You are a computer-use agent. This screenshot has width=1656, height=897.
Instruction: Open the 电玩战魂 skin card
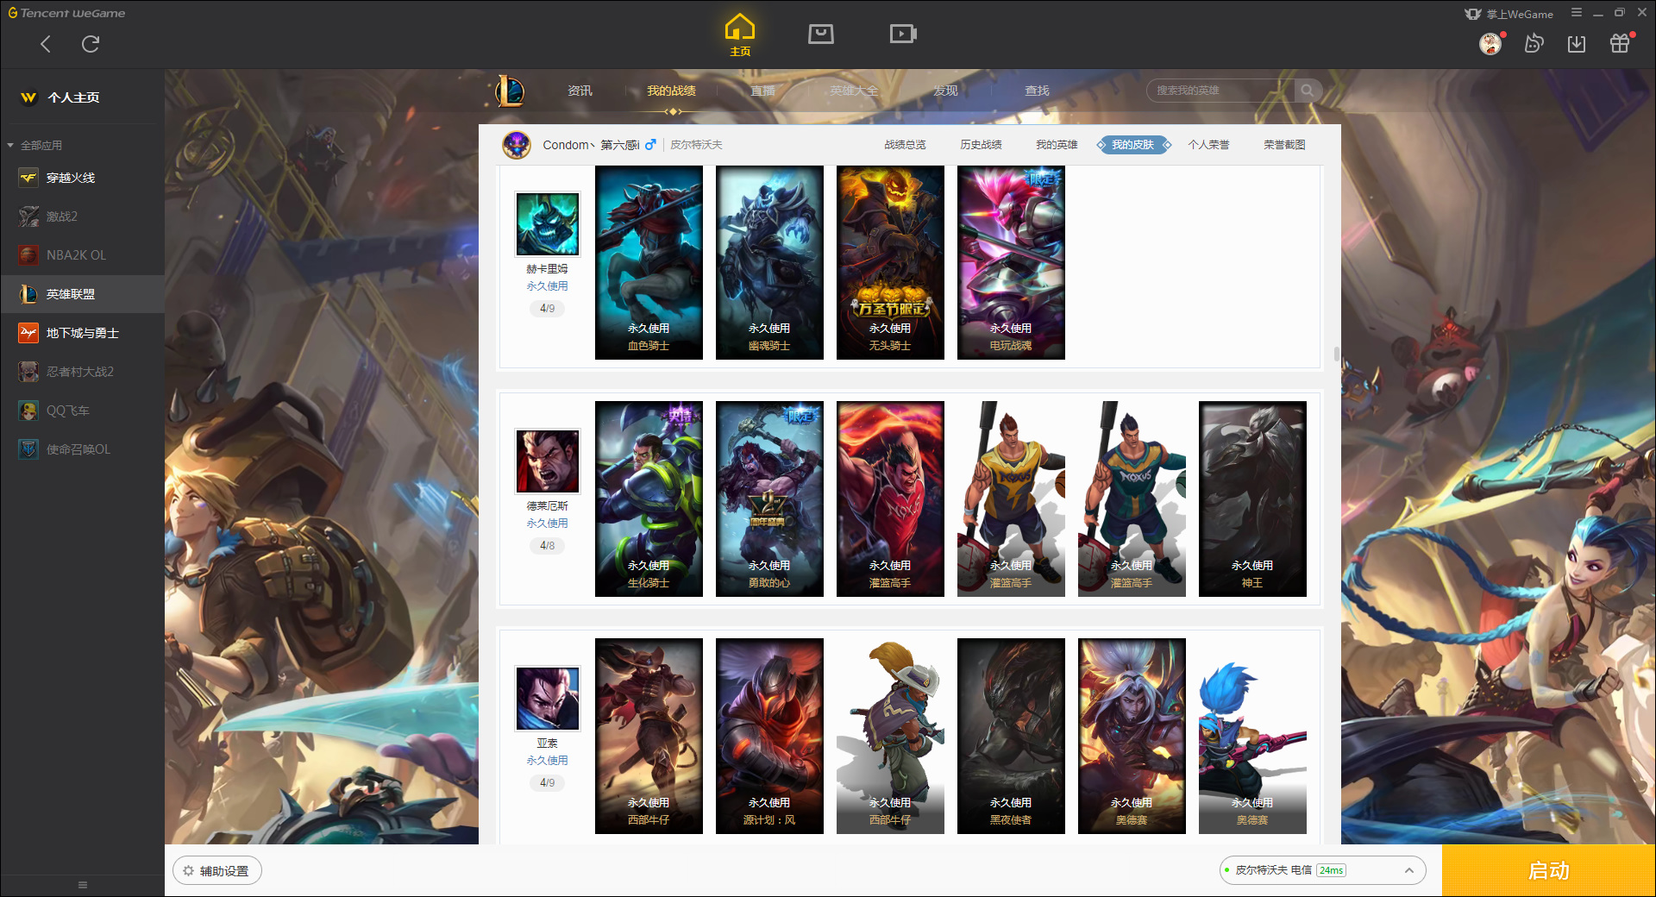(x=1011, y=262)
